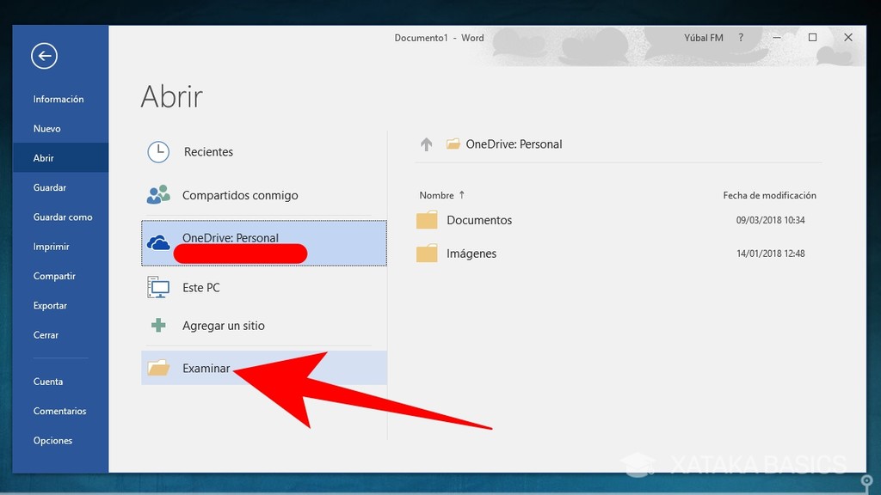Click the OneDrive: Personal breadcrumb text
Screen dimensions: 881x495
(x=514, y=144)
